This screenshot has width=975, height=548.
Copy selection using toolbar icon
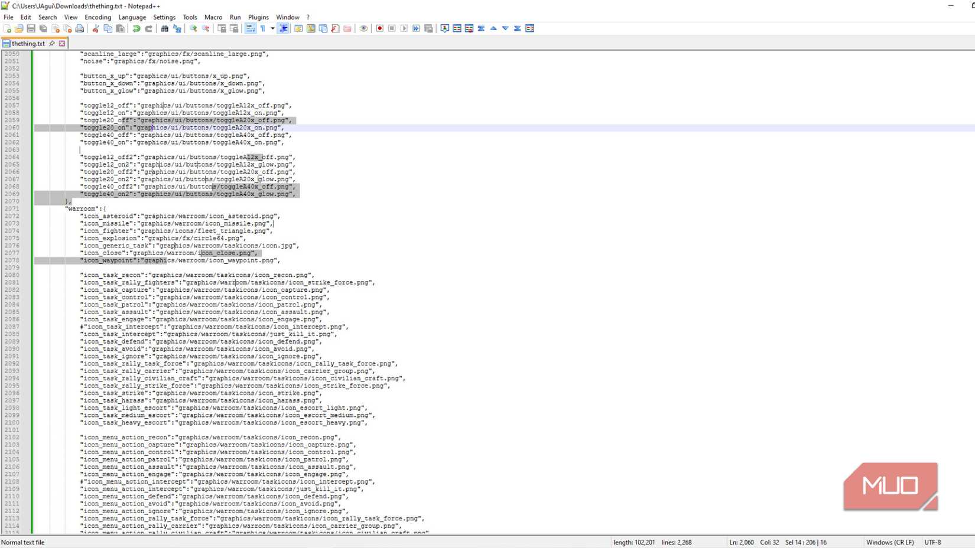click(108, 28)
